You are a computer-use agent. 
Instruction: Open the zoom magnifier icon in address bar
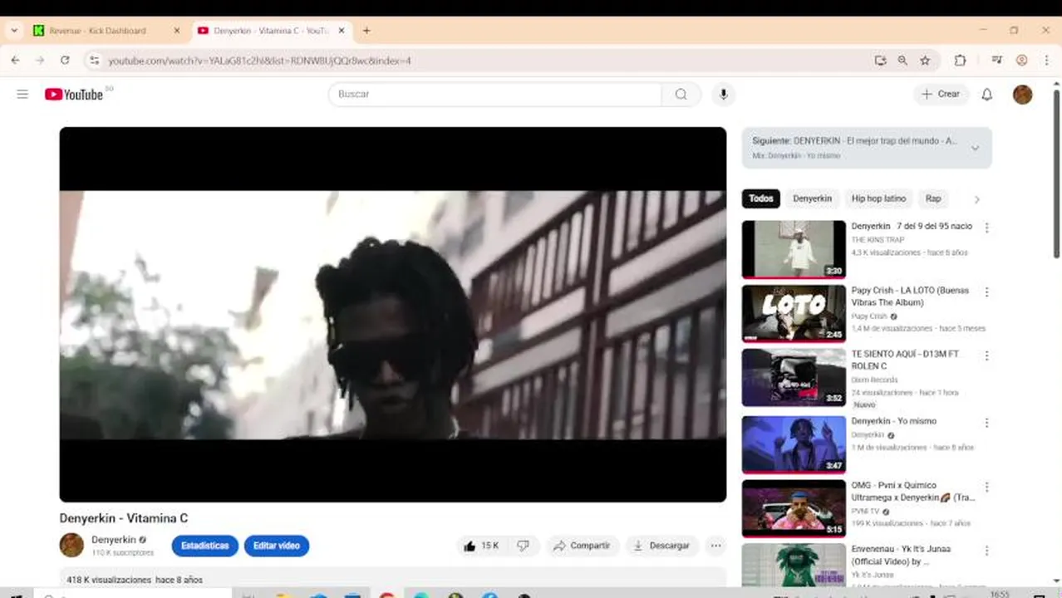(902, 60)
